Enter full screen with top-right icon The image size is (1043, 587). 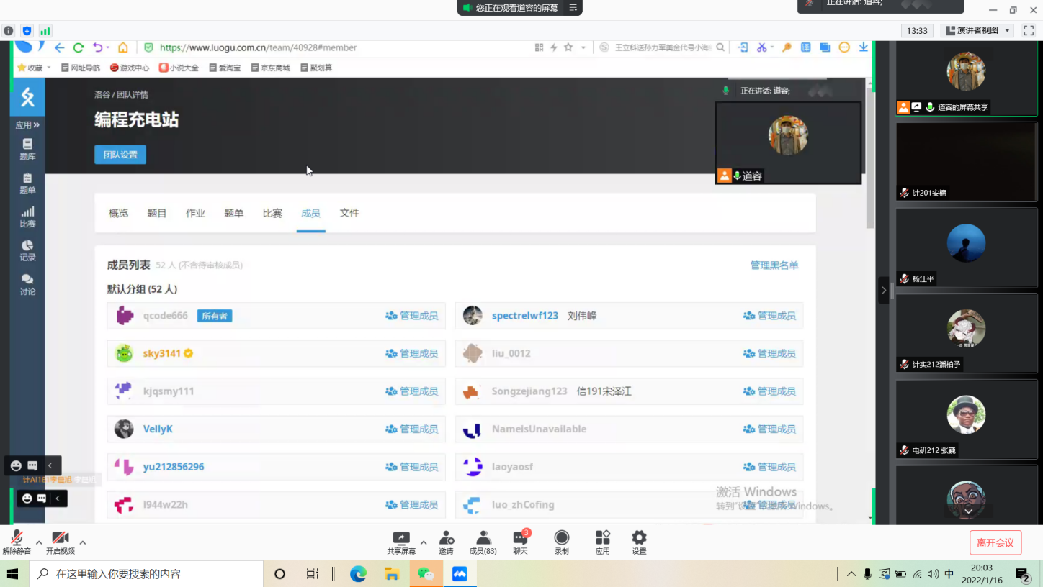pyautogui.click(x=1029, y=30)
